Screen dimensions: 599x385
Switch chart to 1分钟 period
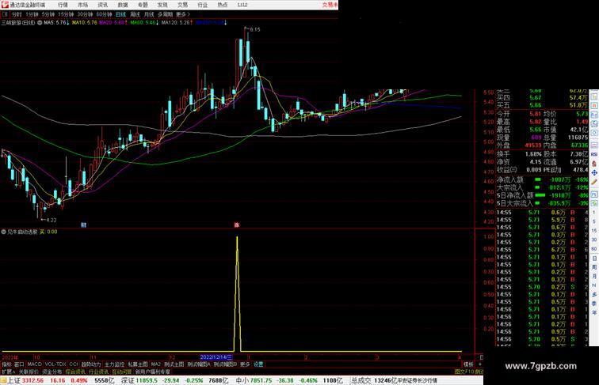32,14
